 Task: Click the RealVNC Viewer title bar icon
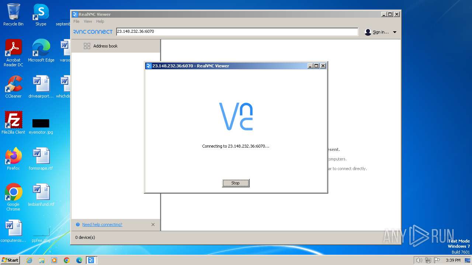[x=75, y=14]
